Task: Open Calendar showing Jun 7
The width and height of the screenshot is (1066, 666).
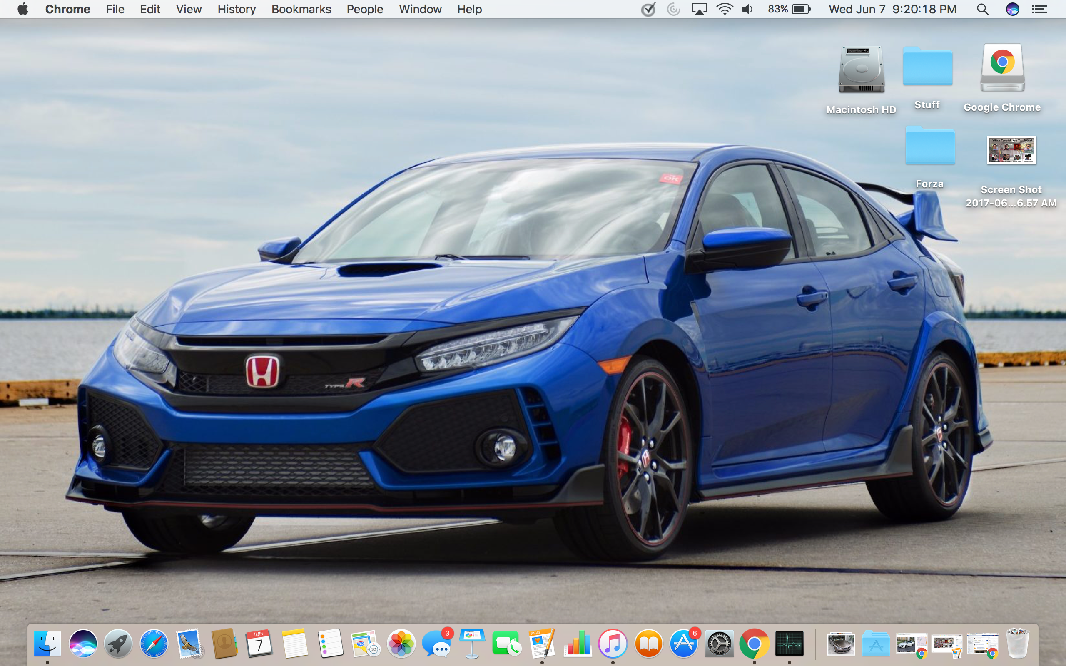Action: click(x=259, y=644)
